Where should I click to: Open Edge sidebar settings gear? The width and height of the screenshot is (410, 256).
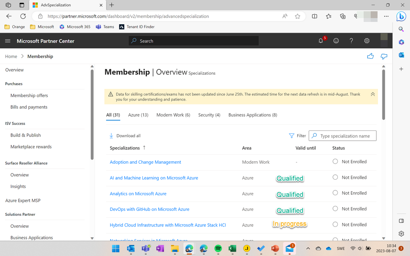tap(401, 233)
